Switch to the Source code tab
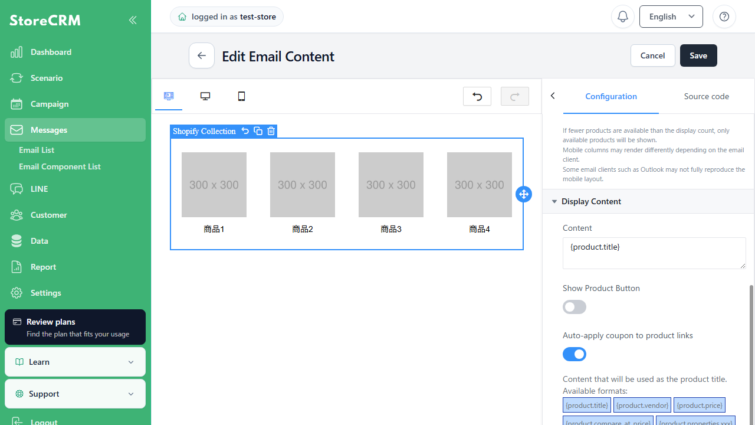Image resolution: width=755 pixels, height=425 pixels. click(707, 96)
